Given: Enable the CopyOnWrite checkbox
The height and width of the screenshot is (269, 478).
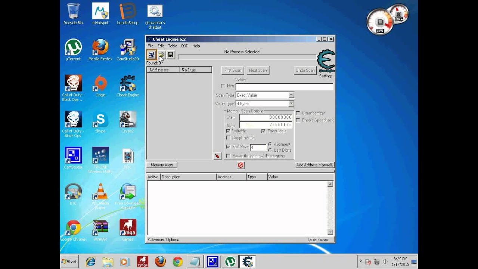Looking at the screenshot, I should (x=228, y=138).
